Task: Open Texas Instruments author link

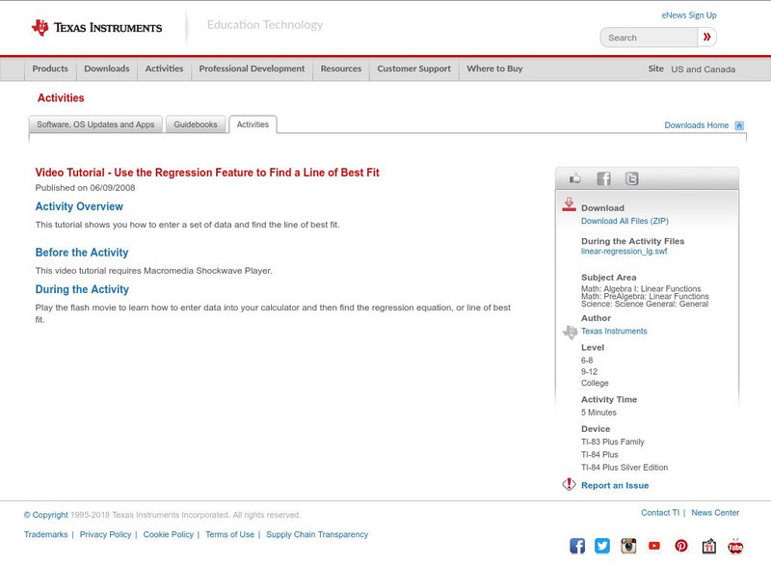Action: click(x=614, y=331)
